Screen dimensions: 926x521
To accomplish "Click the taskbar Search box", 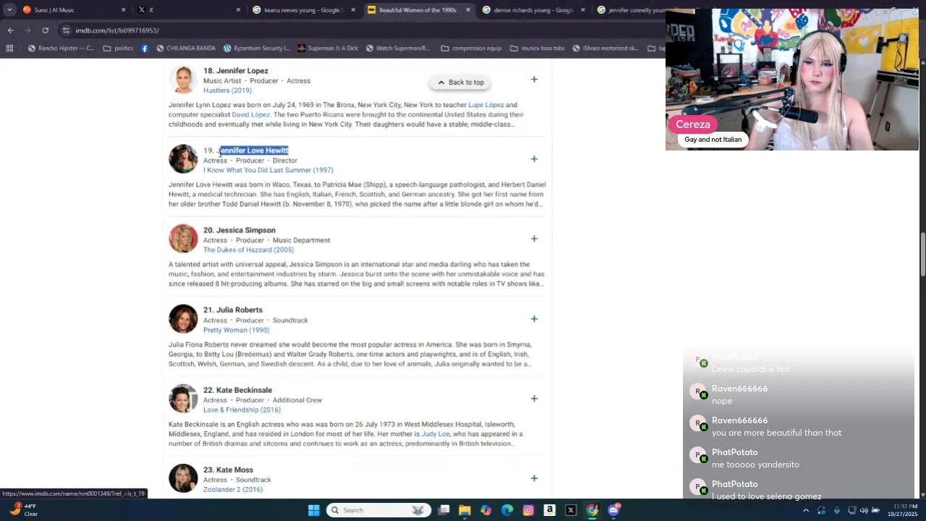I will (x=378, y=510).
